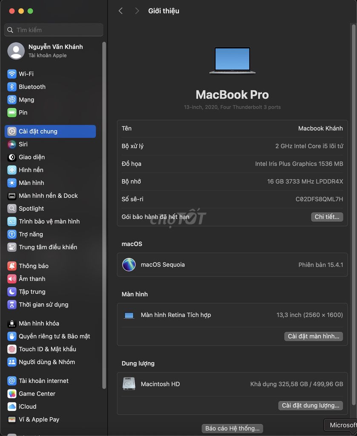Open Hình nền wallpaper icon
Screen dimensions: 357x436
pyautogui.click(x=11, y=170)
